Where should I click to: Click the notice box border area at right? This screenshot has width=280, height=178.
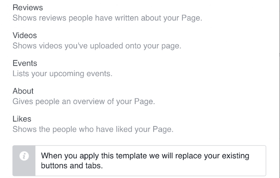pyautogui.click(x=266, y=161)
